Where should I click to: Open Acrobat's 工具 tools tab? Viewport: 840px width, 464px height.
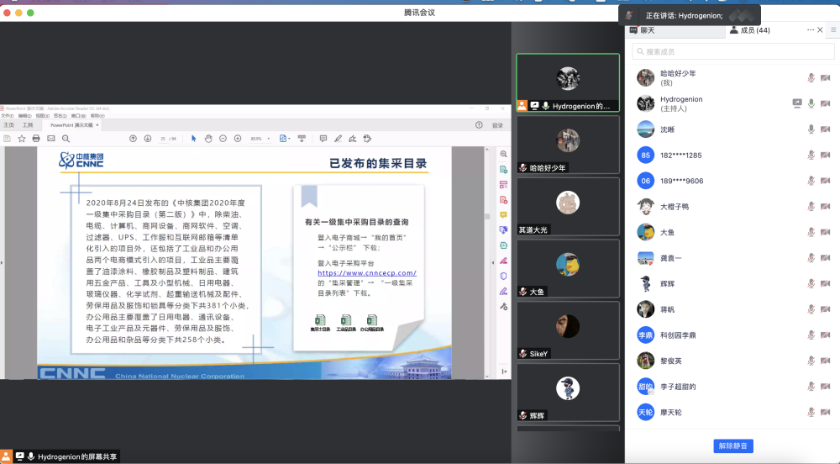pyautogui.click(x=28, y=125)
